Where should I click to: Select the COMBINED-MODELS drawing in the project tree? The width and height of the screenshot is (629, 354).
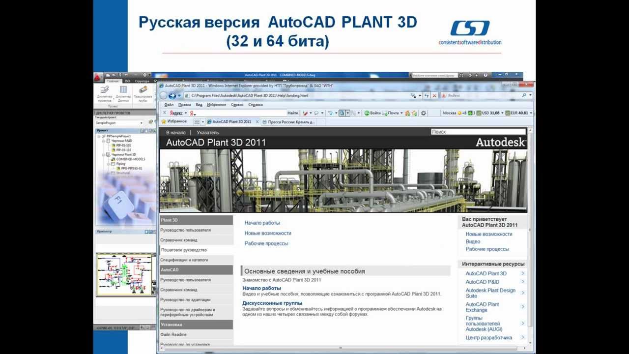pos(131,159)
